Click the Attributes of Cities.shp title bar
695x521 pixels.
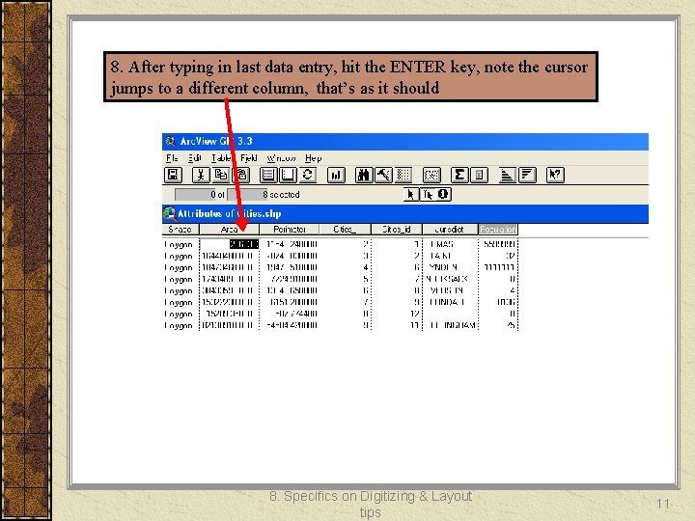tap(405, 213)
